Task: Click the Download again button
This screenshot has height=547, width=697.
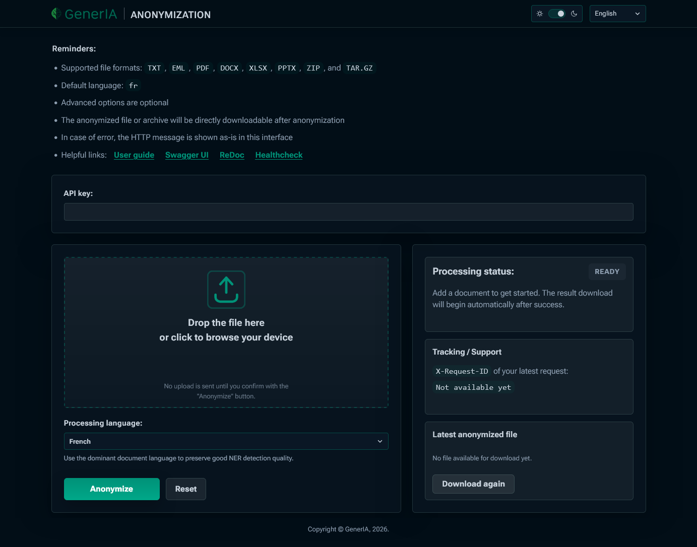Action: [473, 484]
